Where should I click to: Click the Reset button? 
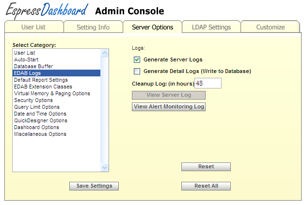pyautogui.click(x=206, y=167)
